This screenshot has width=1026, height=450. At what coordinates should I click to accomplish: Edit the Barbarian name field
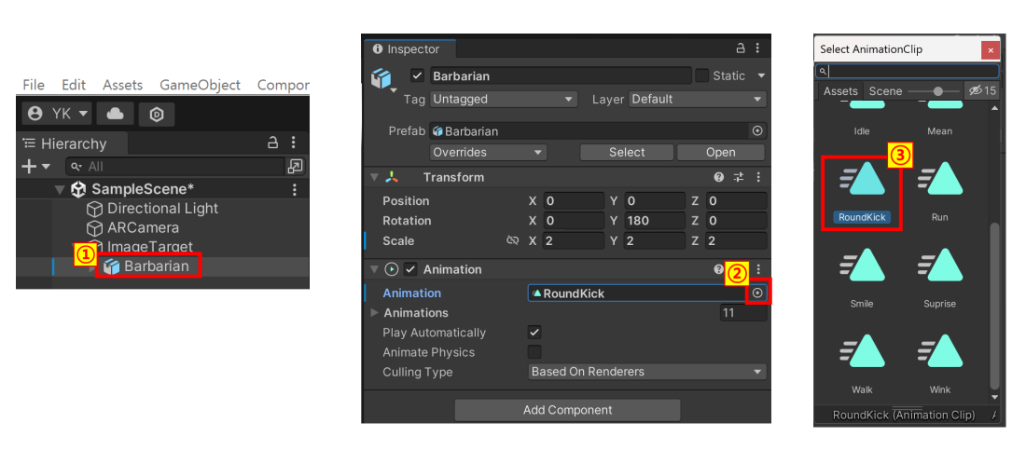click(561, 75)
